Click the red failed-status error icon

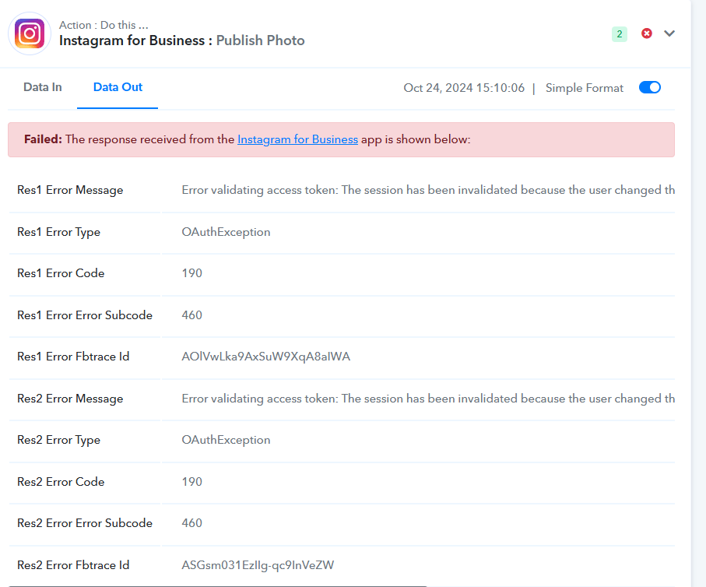click(647, 33)
